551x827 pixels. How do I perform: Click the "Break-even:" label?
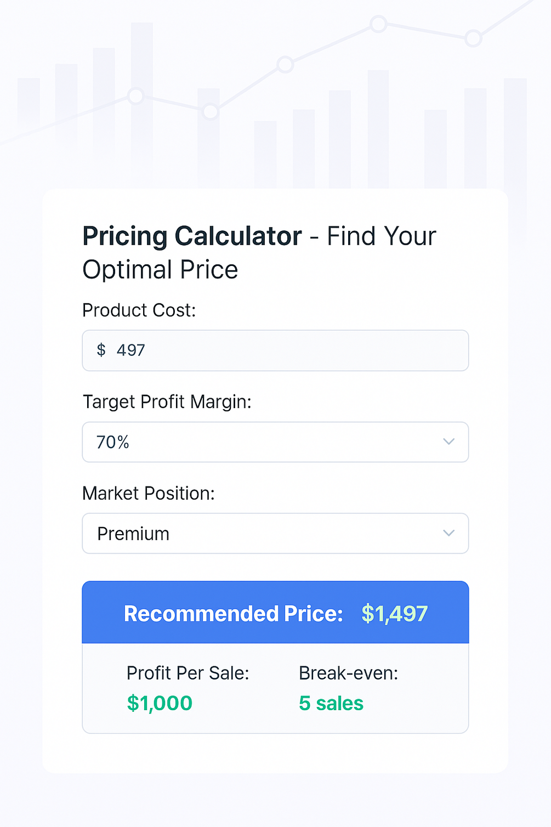[348, 673]
